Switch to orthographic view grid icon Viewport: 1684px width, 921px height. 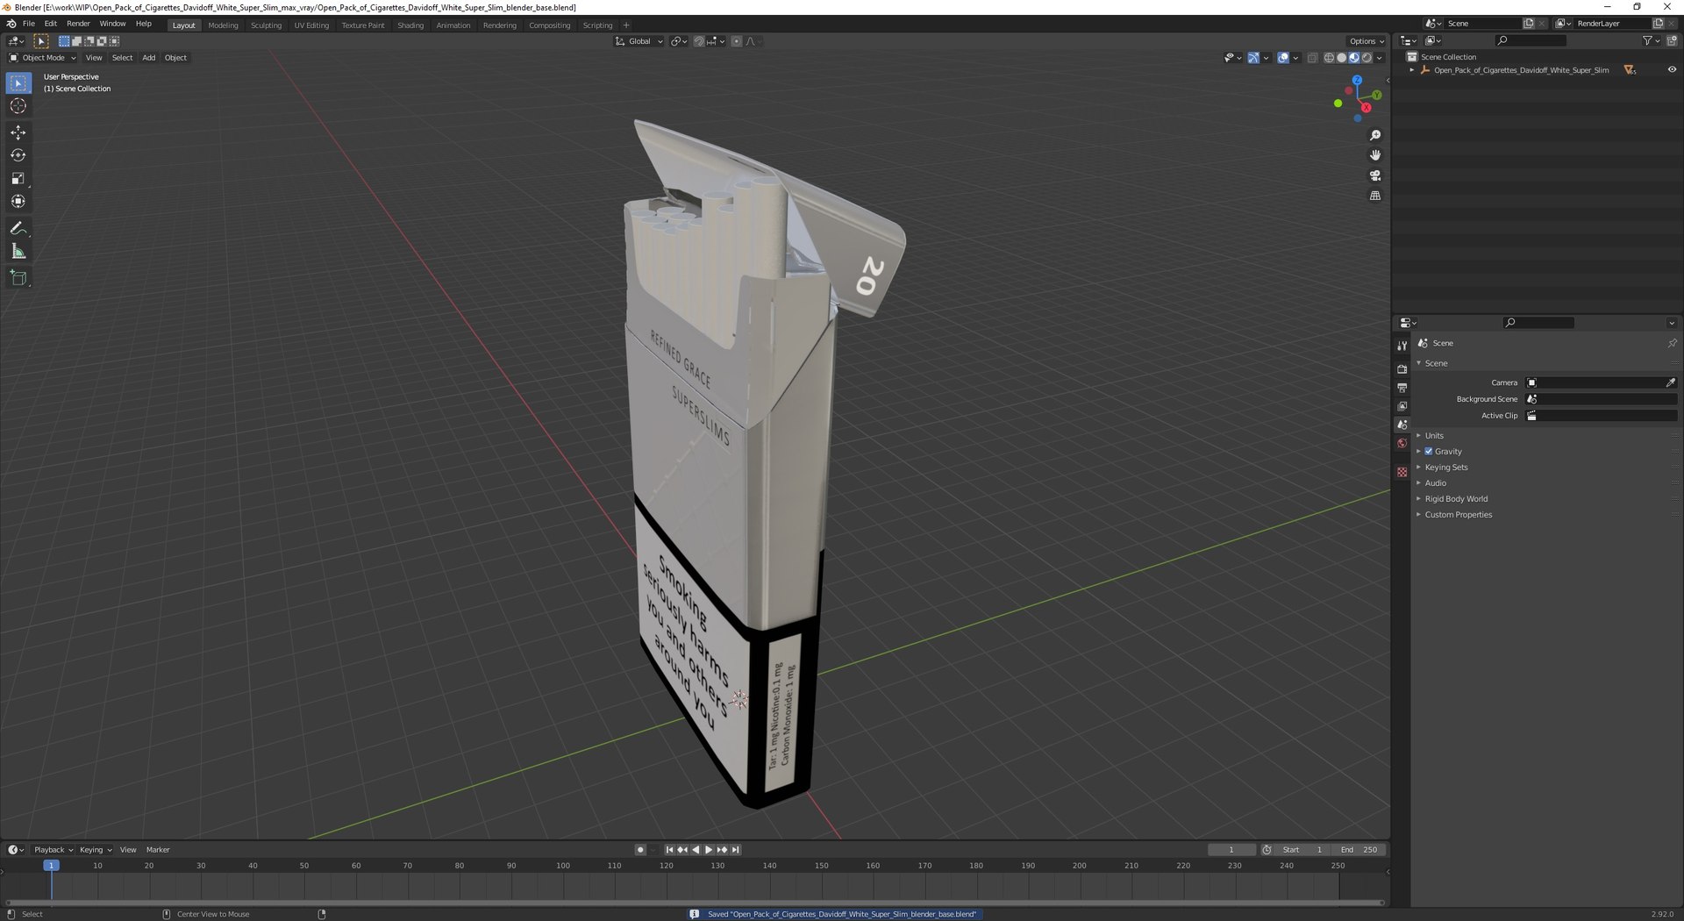click(x=1374, y=196)
